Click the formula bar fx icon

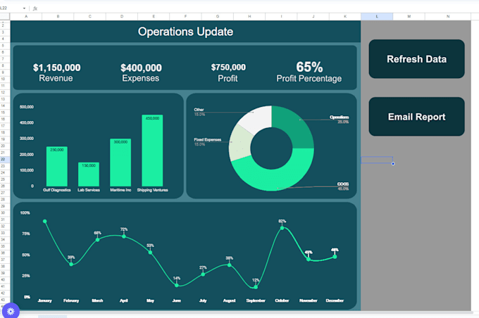(35, 8)
